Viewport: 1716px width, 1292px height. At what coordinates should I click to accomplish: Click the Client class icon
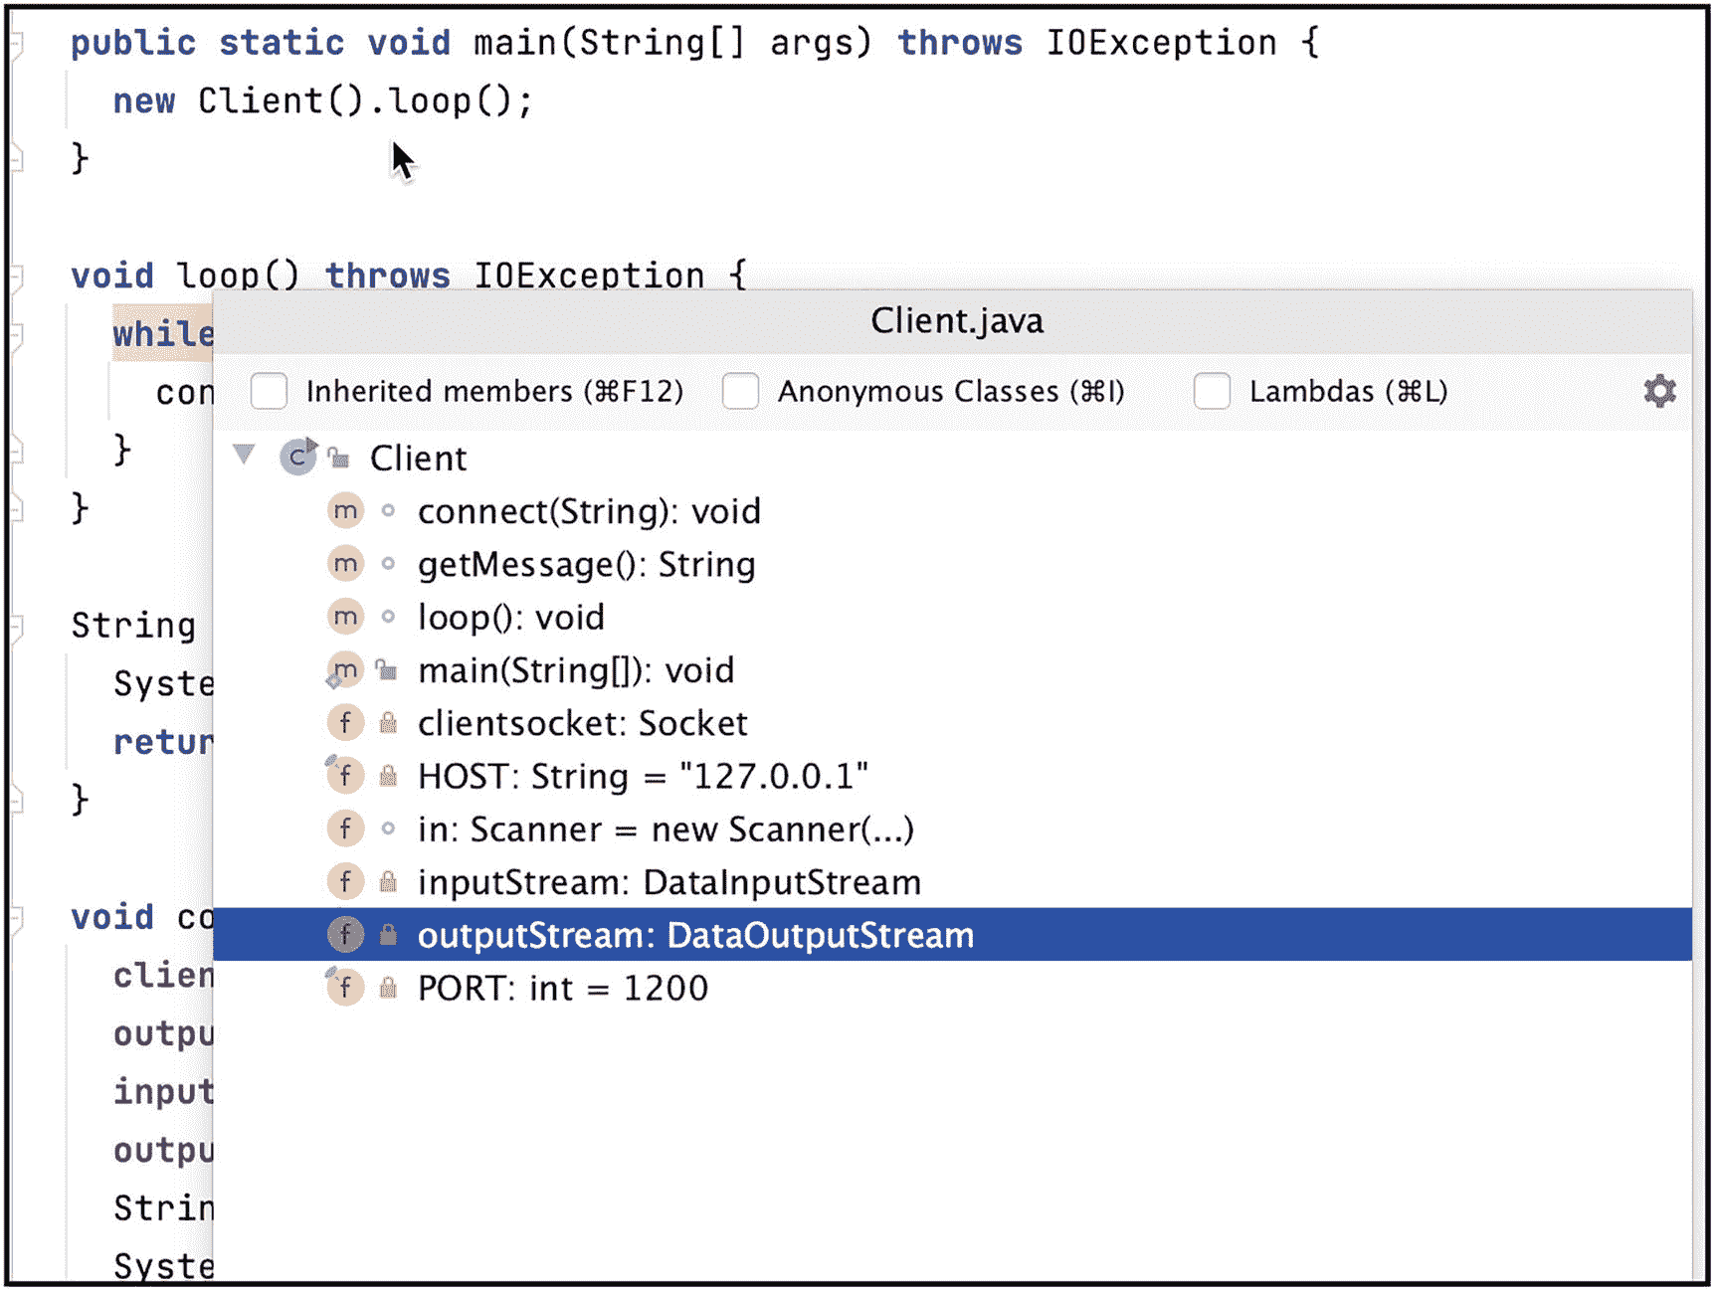pos(297,457)
